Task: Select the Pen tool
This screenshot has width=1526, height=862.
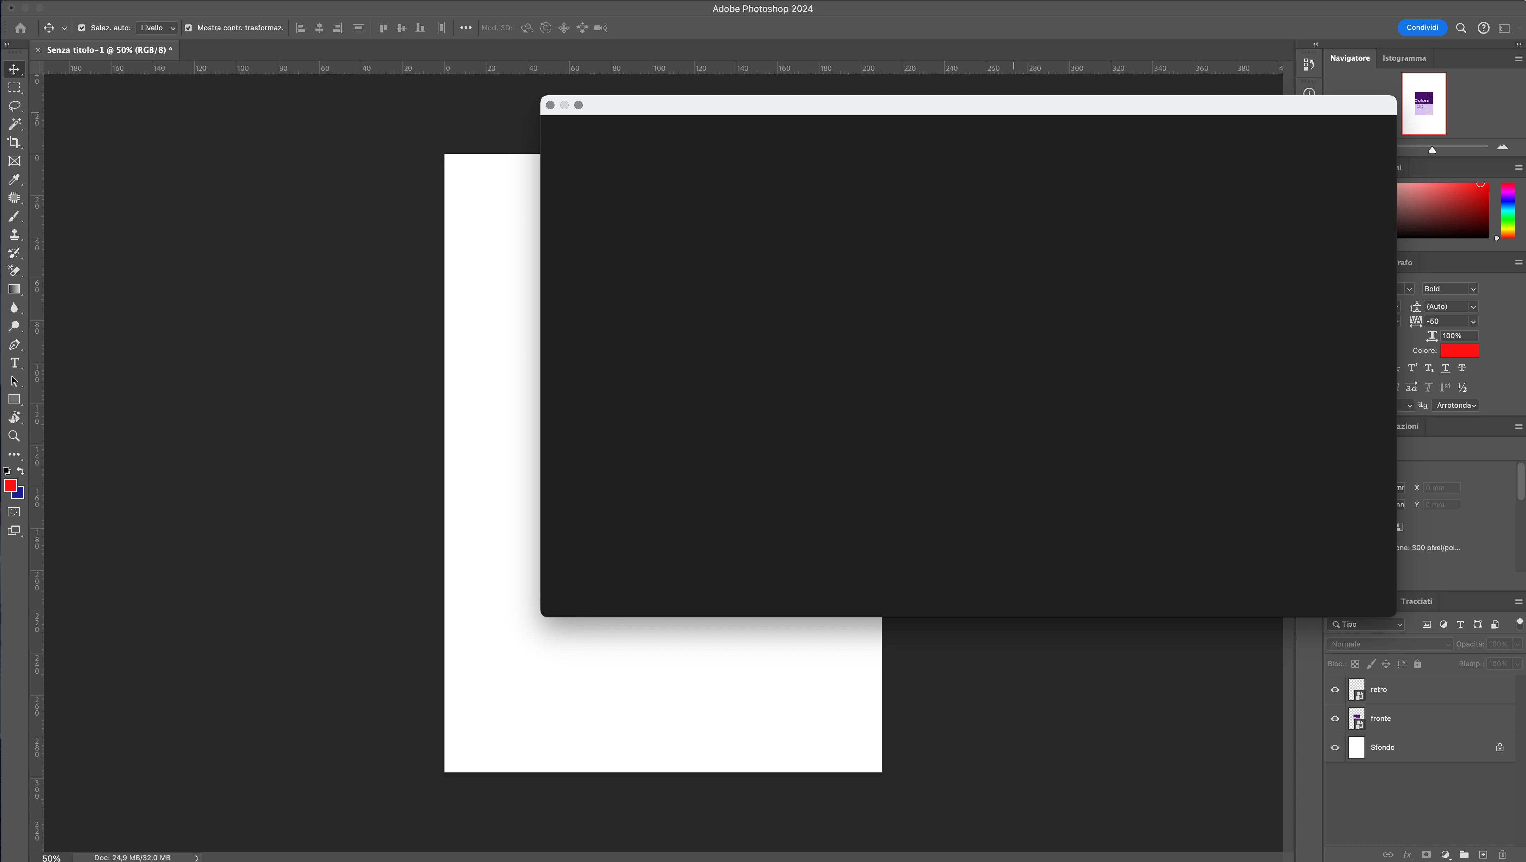Action: pos(14,345)
